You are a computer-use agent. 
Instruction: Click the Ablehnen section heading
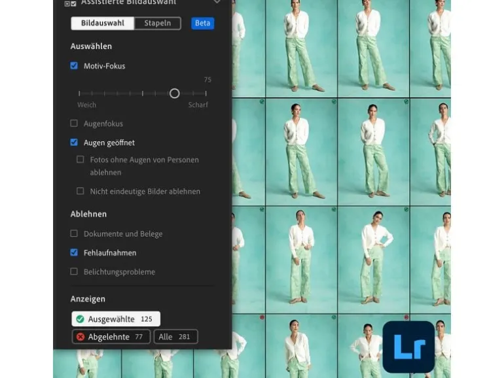point(88,214)
